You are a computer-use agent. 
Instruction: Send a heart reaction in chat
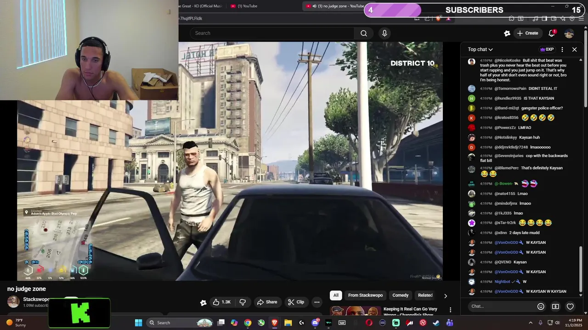(x=570, y=306)
